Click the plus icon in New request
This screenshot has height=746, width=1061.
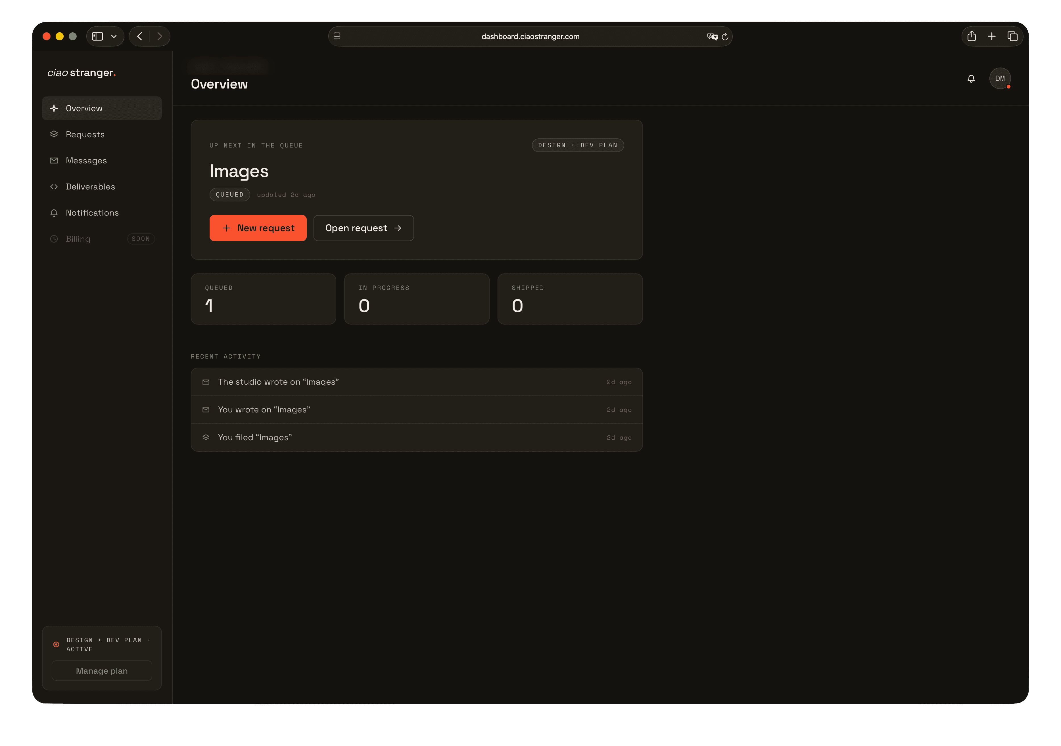tap(226, 228)
